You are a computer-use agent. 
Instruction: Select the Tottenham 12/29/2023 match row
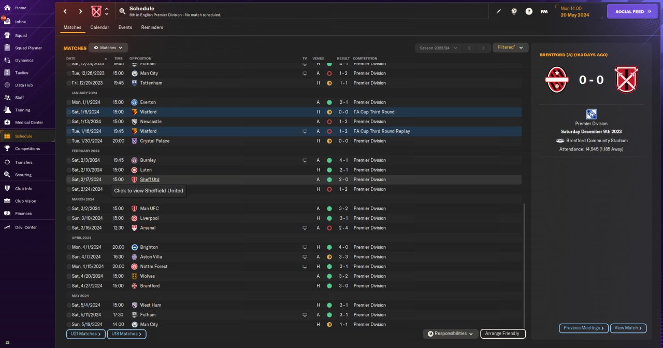coord(294,83)
